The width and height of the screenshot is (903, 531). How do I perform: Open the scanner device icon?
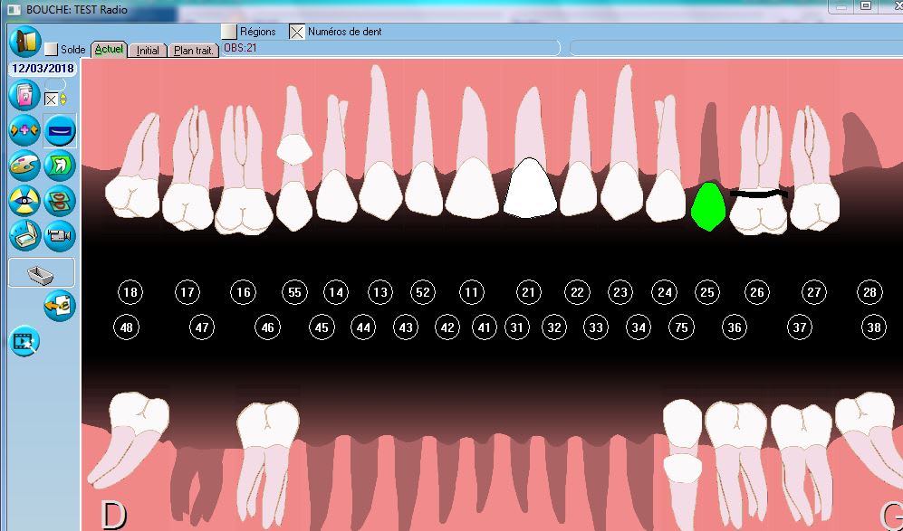click(x=24, y=234)
